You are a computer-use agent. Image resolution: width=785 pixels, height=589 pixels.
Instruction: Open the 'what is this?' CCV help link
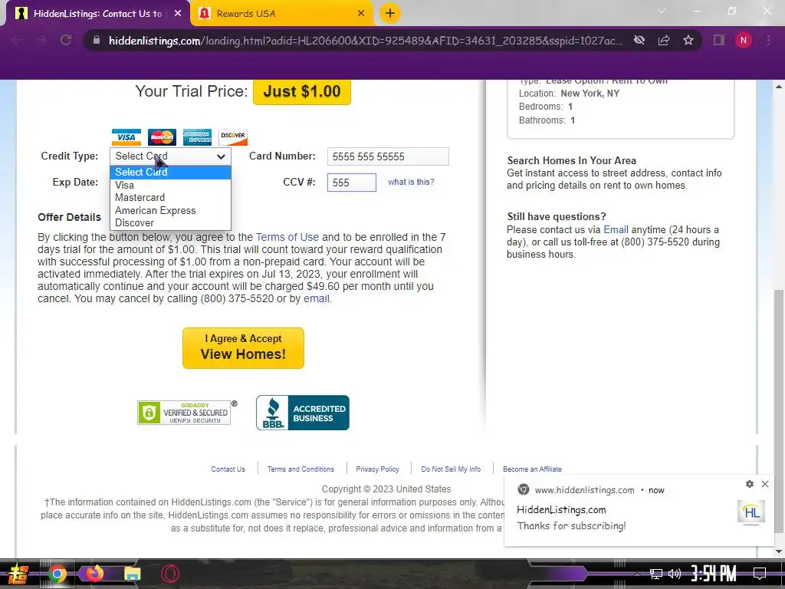(411, 182)
